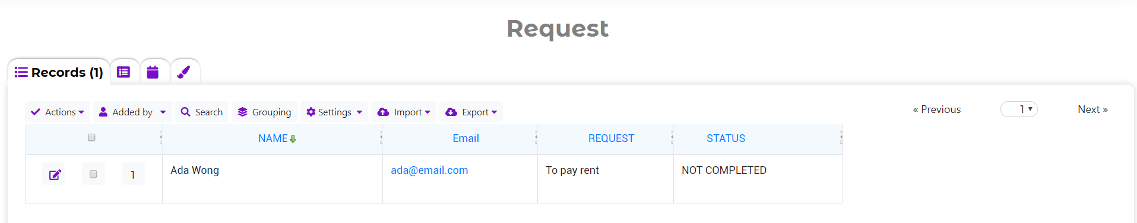This screenshot has height=223, width=1137.
Task: Select the Records (1) tab
Action: pos(59,72)
